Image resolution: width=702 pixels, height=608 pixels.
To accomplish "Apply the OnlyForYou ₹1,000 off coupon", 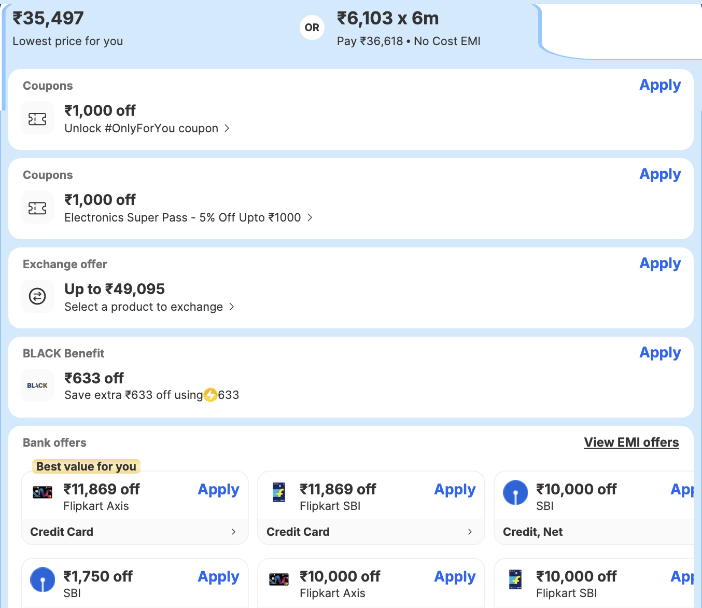I will click(x=659, y=85).
